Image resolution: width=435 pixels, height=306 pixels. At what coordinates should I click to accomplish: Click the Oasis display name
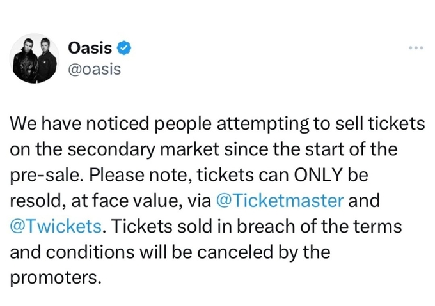[90, 48]
